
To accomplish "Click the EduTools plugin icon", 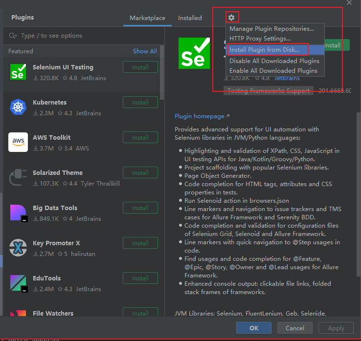I will [19, 283].
